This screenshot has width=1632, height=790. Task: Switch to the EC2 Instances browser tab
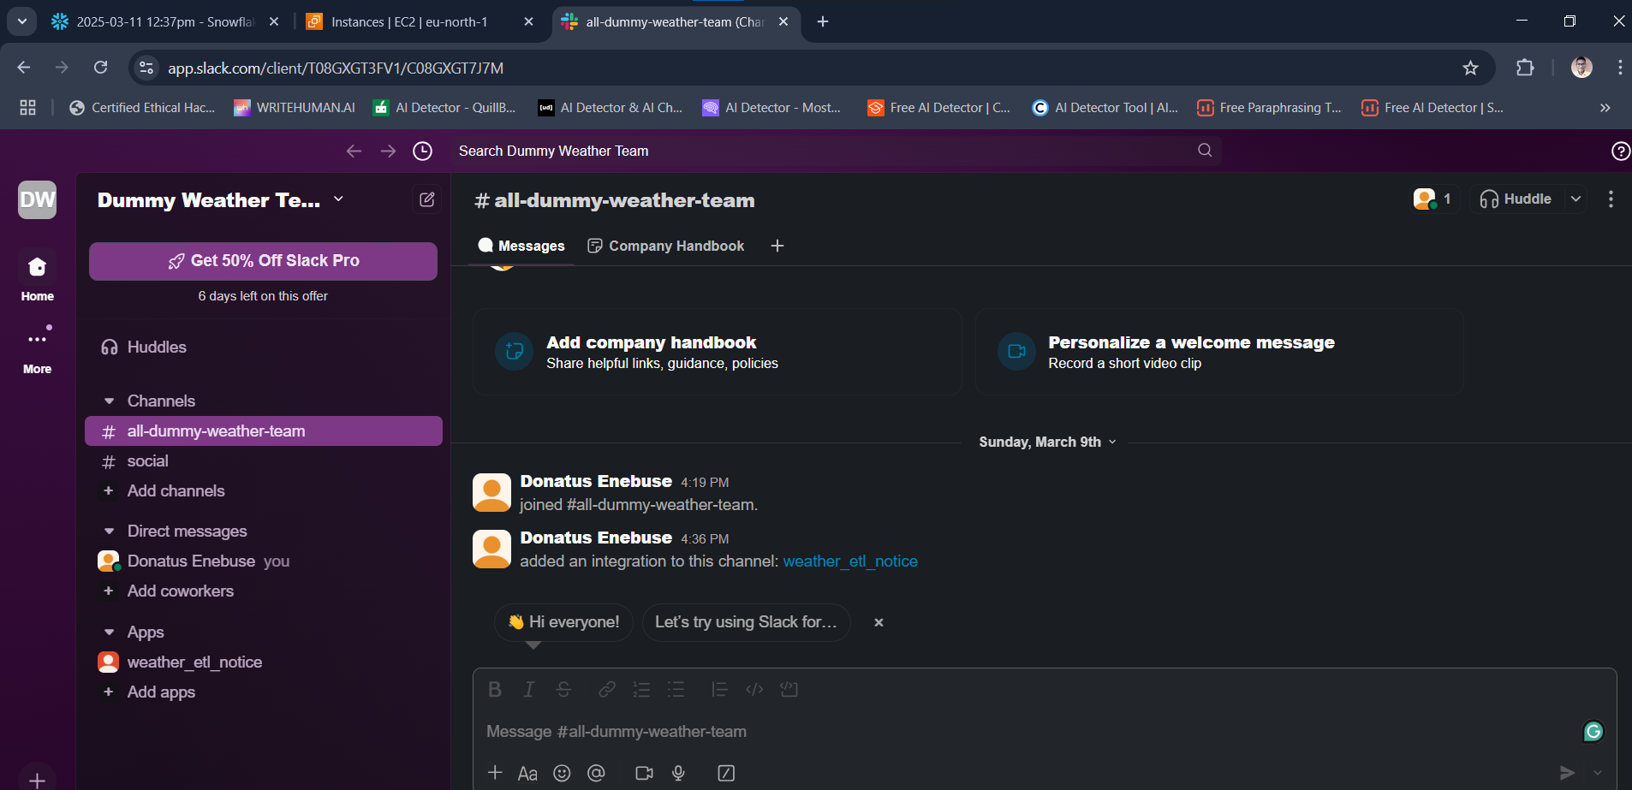coord(420,21)
